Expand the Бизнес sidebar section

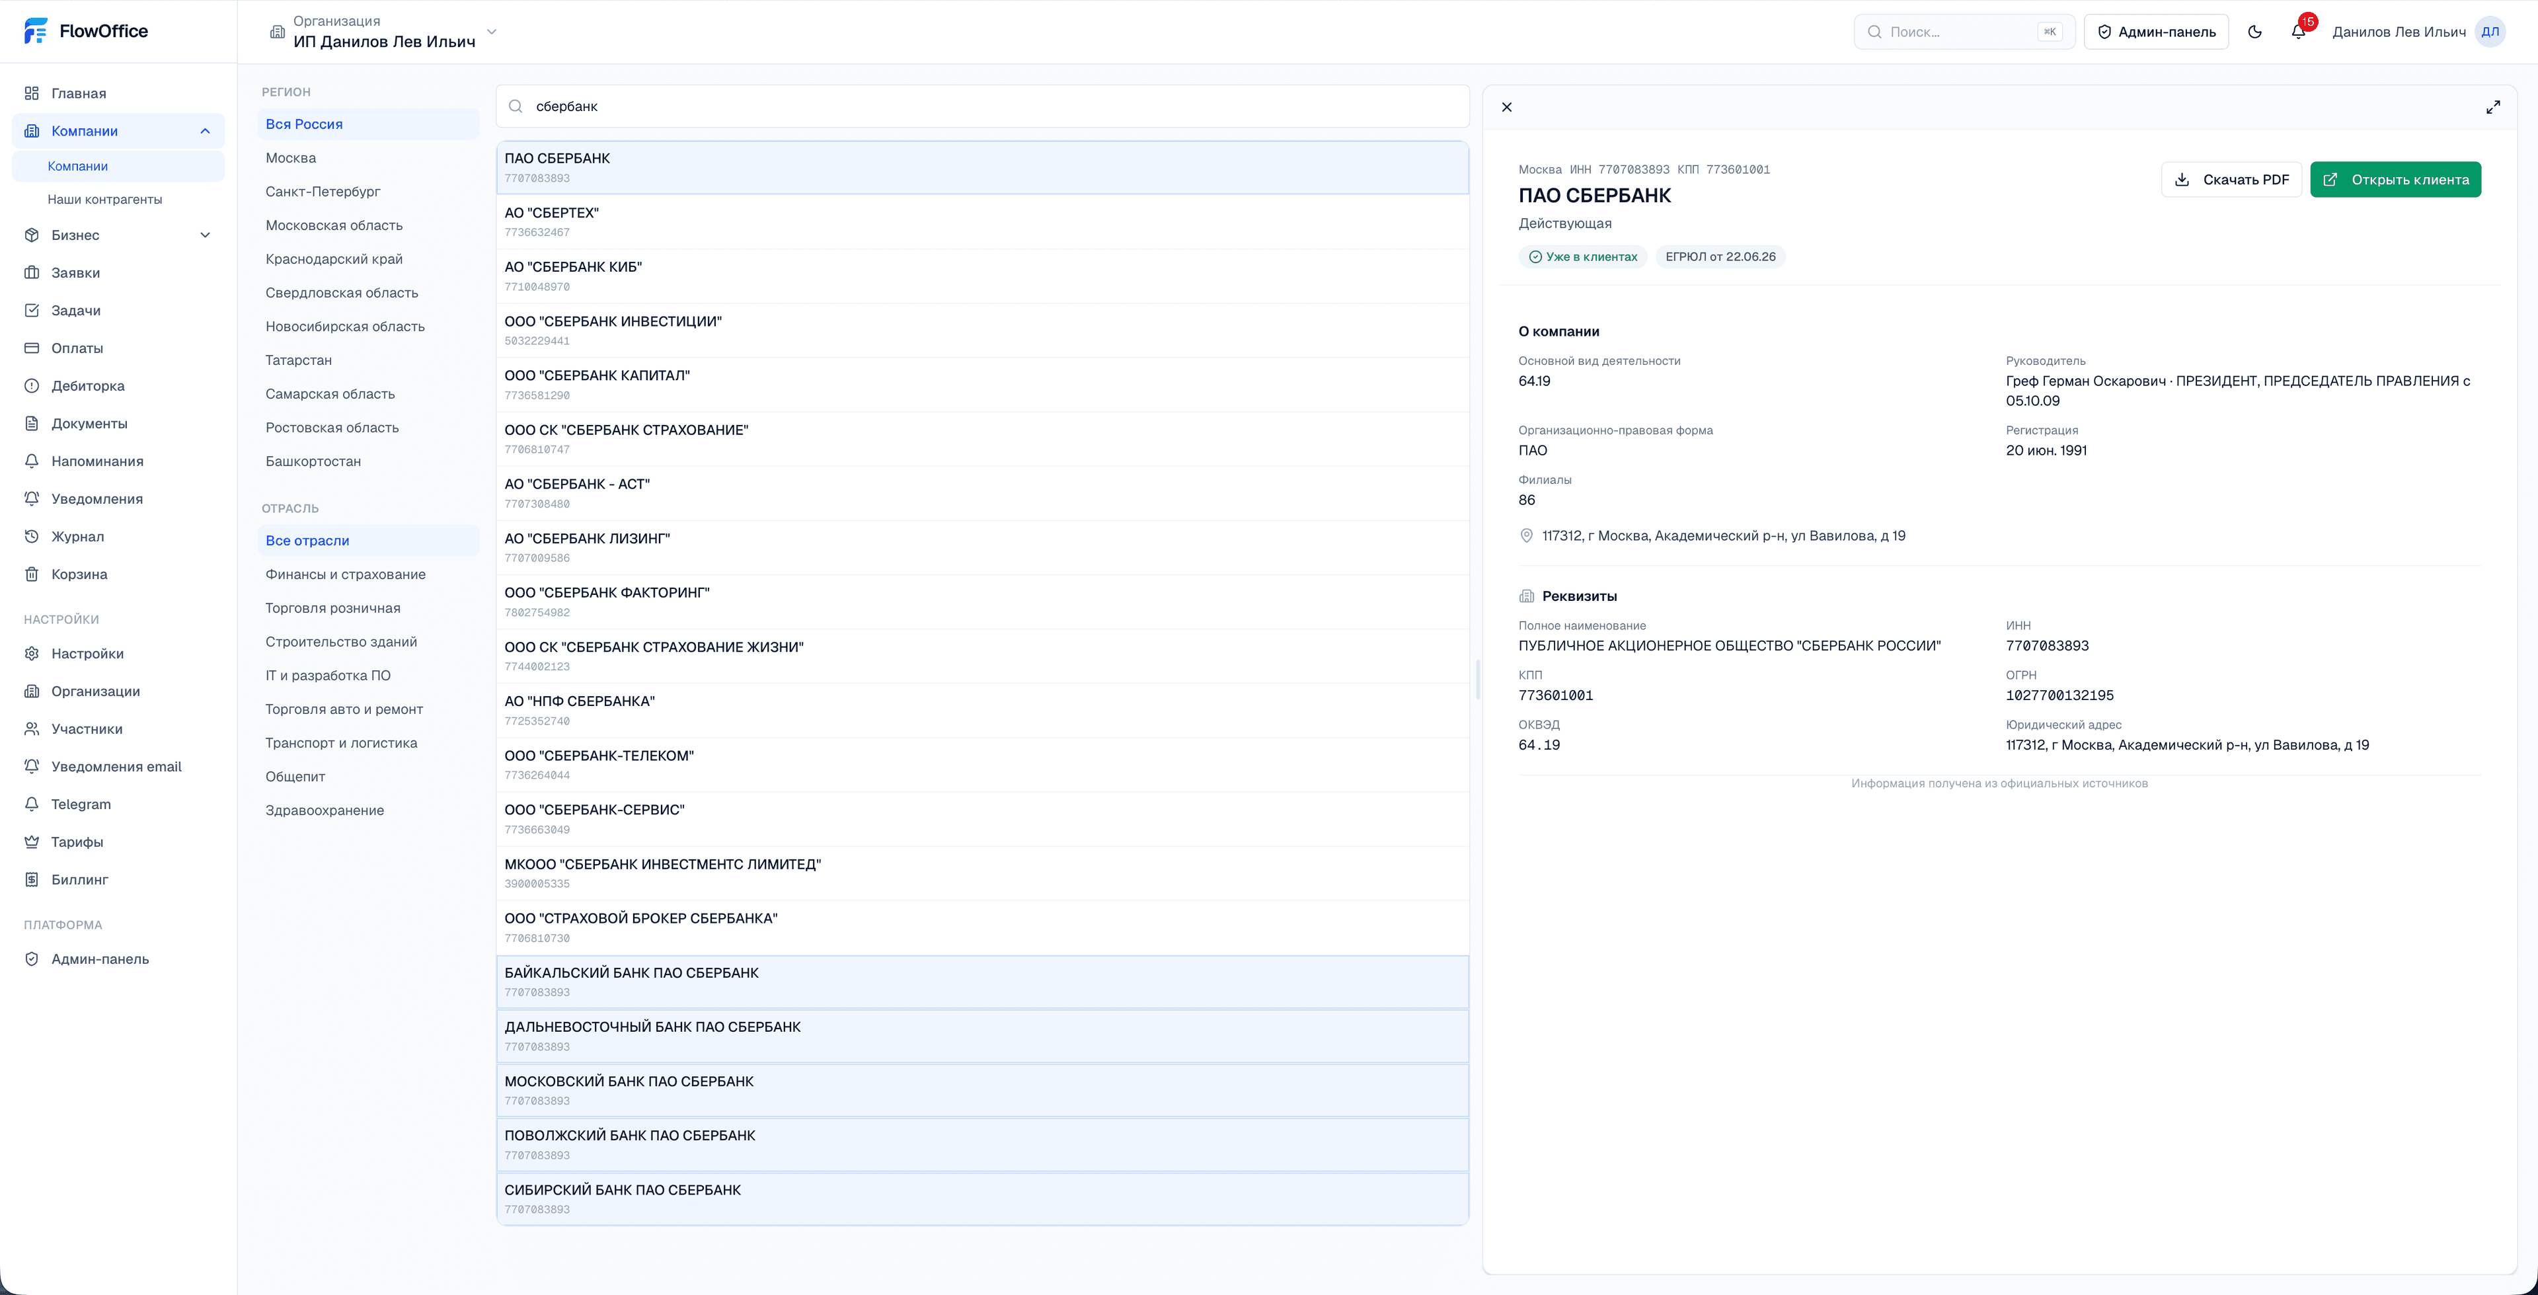pyautogui.click(x=205, y=235)
